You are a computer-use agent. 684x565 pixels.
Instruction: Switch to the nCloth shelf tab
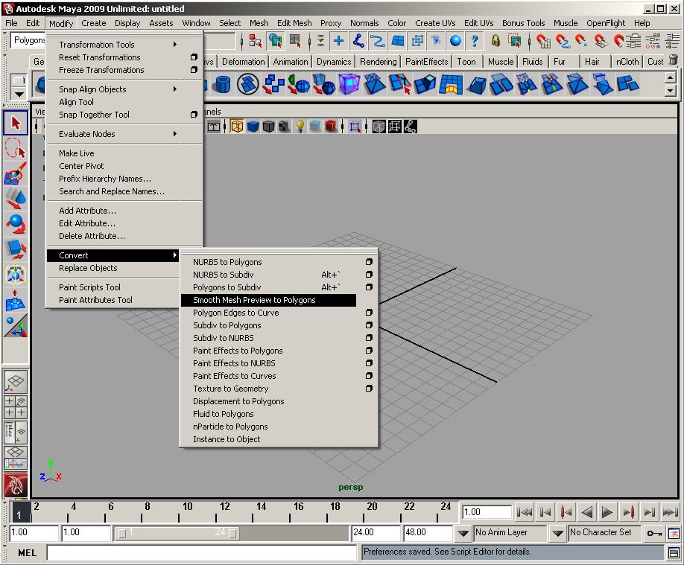click(627, 62)
